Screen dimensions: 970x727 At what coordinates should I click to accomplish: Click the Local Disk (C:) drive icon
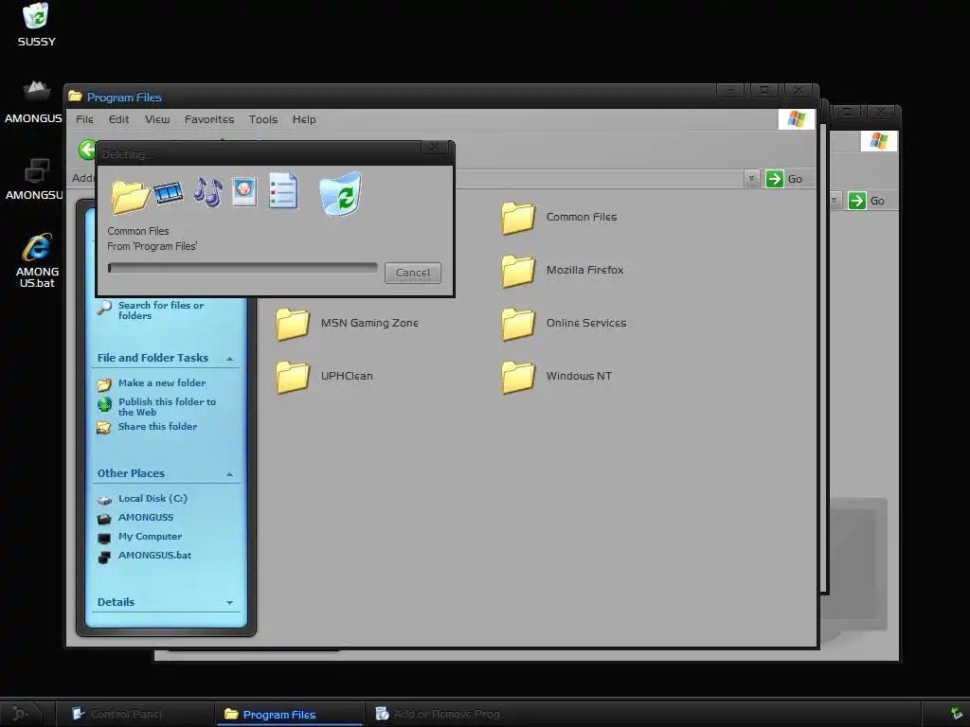[104, 500]
